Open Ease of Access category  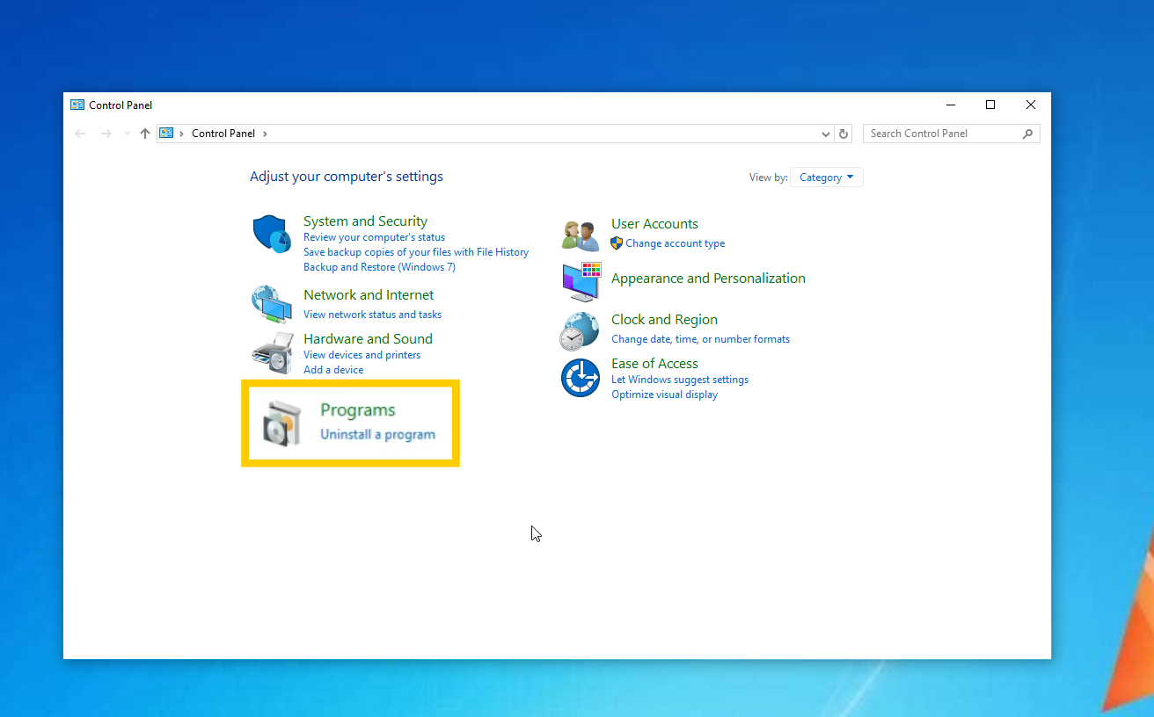click(x=654, y=364)
